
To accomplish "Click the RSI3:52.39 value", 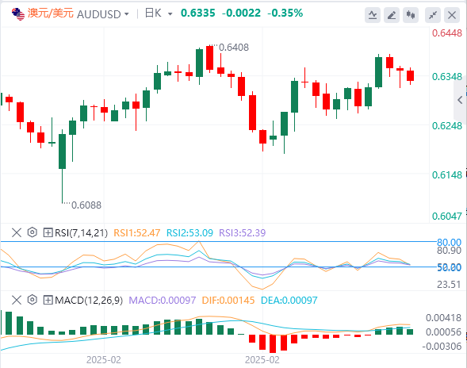I will coord(242,232).
